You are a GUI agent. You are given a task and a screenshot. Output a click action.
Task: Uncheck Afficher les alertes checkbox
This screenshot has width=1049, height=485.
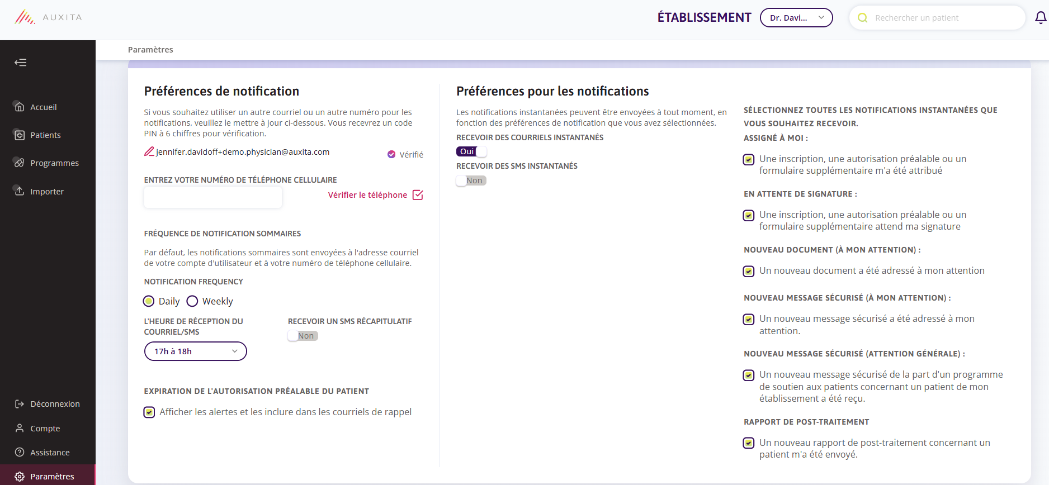149,412
